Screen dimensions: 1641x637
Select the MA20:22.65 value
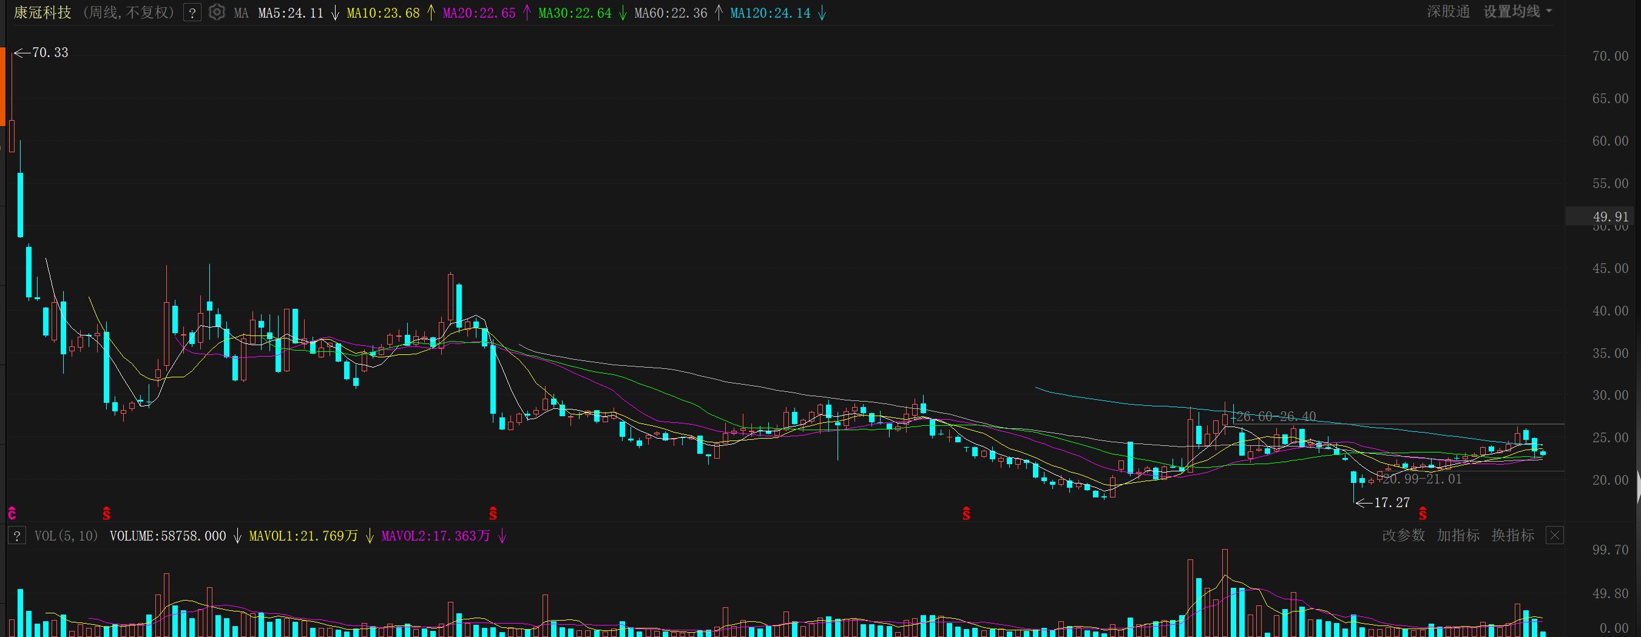(x=479, y=13)
